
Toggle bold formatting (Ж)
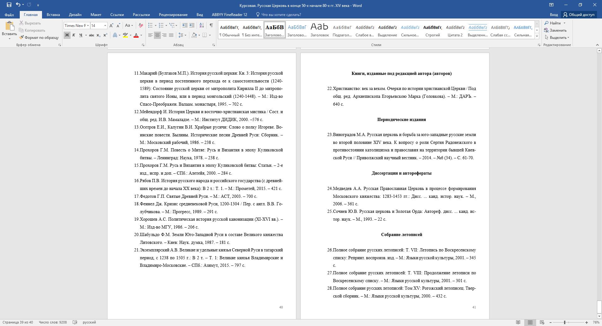(67, 35)
